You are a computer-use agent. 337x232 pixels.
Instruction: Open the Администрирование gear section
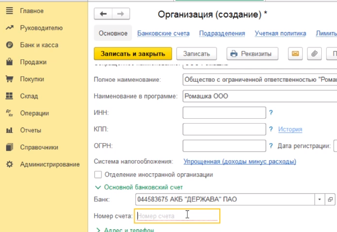(x=50, y=164)
